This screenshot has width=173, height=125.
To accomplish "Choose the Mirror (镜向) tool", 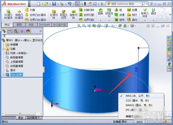I will coord(132,20).
